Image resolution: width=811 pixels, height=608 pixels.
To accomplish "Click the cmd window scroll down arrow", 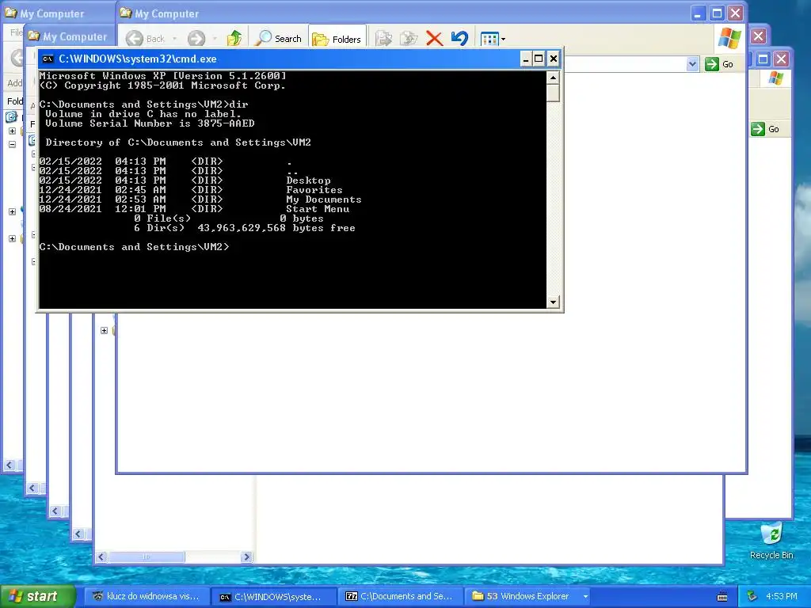I will (x=553, y=302).
